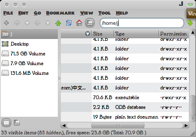Image resolution: width=196 pixels, height=137 pixels.
Task: Click the -rwxr-xr-x permission cell
Action: [x=173, y=97]
